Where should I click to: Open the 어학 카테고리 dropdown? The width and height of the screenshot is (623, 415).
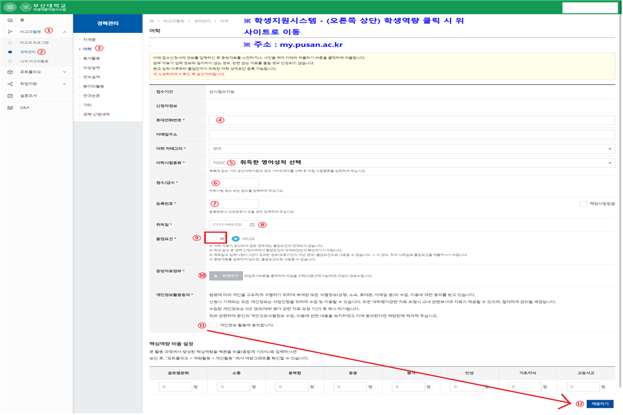point(411,149)
